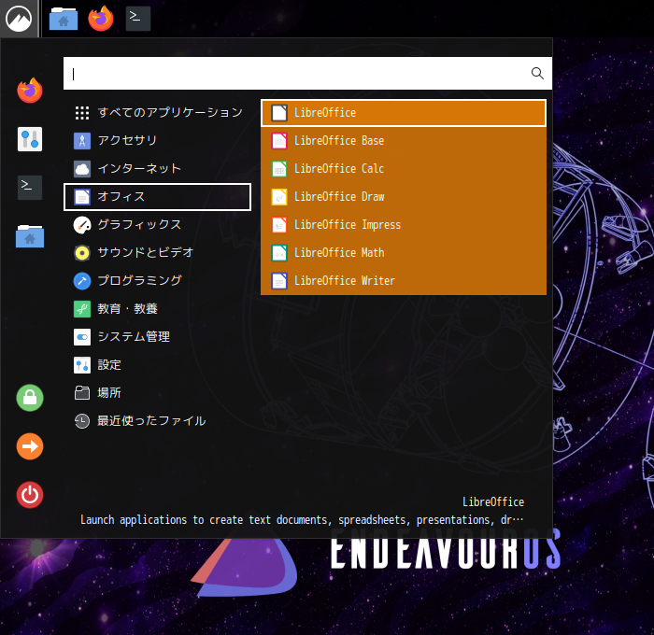Open the 教育・教養 category
This screenshot has width=654, height=635.
pyautogui.click(x=157, y=309)
